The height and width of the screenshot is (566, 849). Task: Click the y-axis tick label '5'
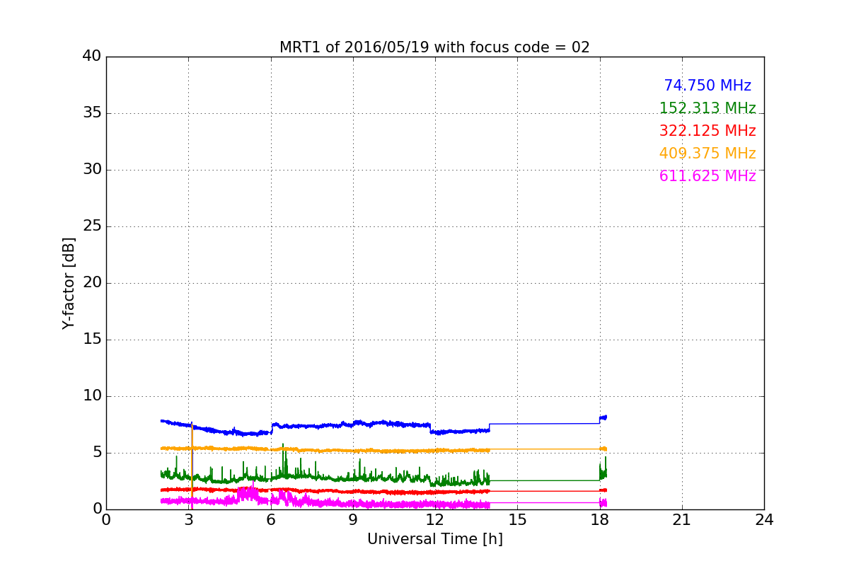(x=96, y=453)
